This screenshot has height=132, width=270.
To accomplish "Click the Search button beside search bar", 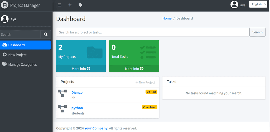I will tap(257, 32).
